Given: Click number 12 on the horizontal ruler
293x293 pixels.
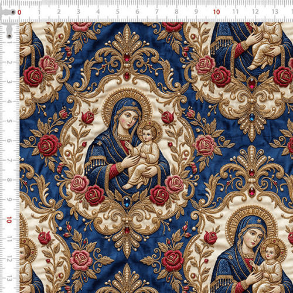Looking at the screenshot, I should pos(255,12).
